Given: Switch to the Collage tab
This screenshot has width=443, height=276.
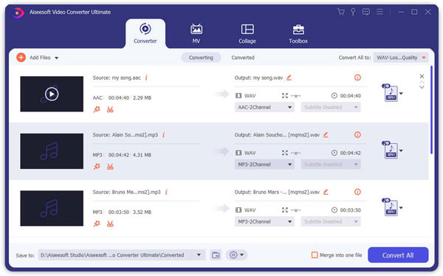Looking at the screenshot, I should pyautogui.click(x=247, y=34).
